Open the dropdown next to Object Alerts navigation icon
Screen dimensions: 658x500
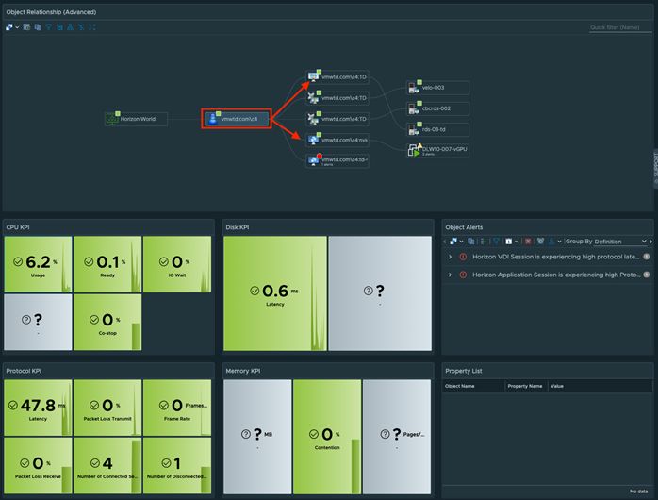point(461,242)
